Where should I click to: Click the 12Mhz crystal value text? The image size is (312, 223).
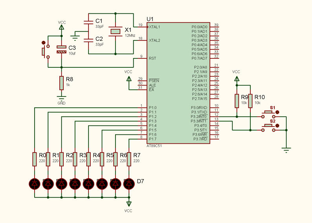coord(130,36)
